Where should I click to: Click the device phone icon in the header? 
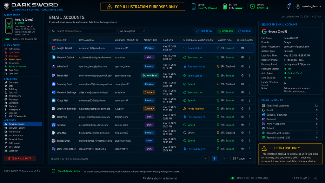[x=193, y=6]
